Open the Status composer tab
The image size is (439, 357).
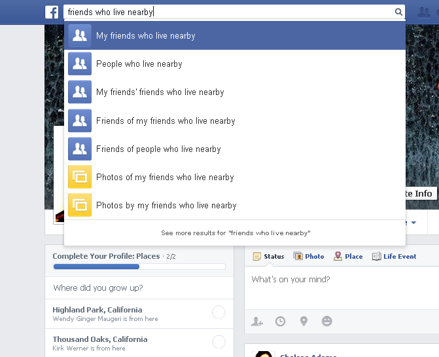(x=268, y=256)
